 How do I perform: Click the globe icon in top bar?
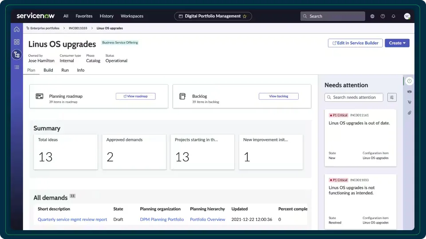point(372,16)
